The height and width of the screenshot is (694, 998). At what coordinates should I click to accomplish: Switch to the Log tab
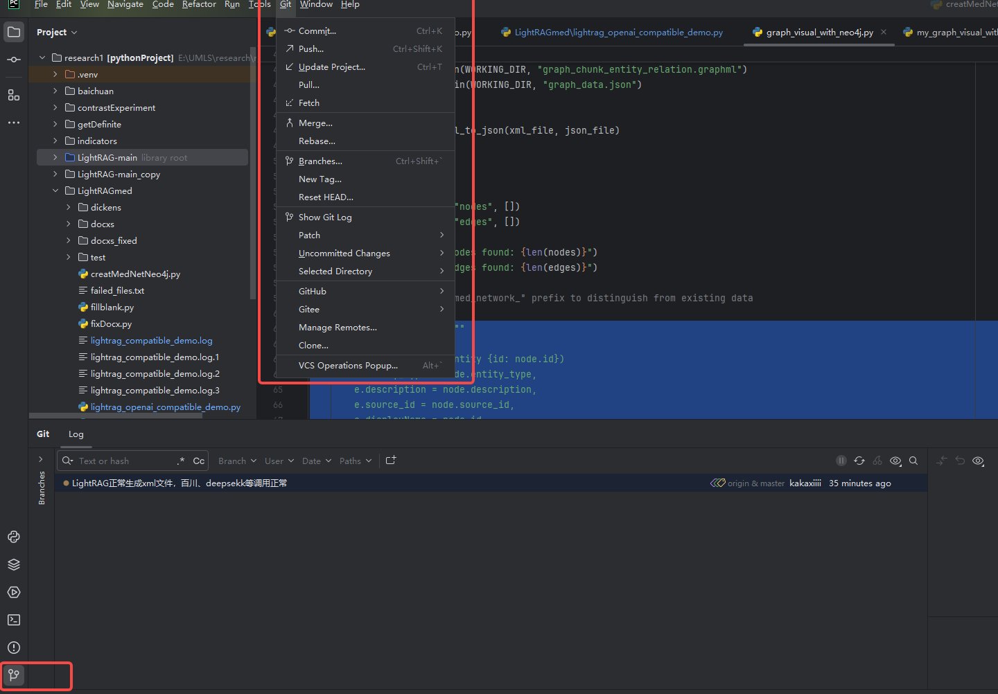[76, 434]
